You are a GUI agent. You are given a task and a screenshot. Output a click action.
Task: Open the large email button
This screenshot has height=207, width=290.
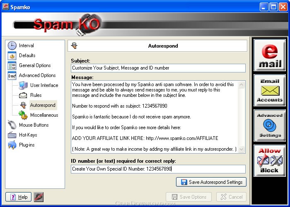(270, 55)
